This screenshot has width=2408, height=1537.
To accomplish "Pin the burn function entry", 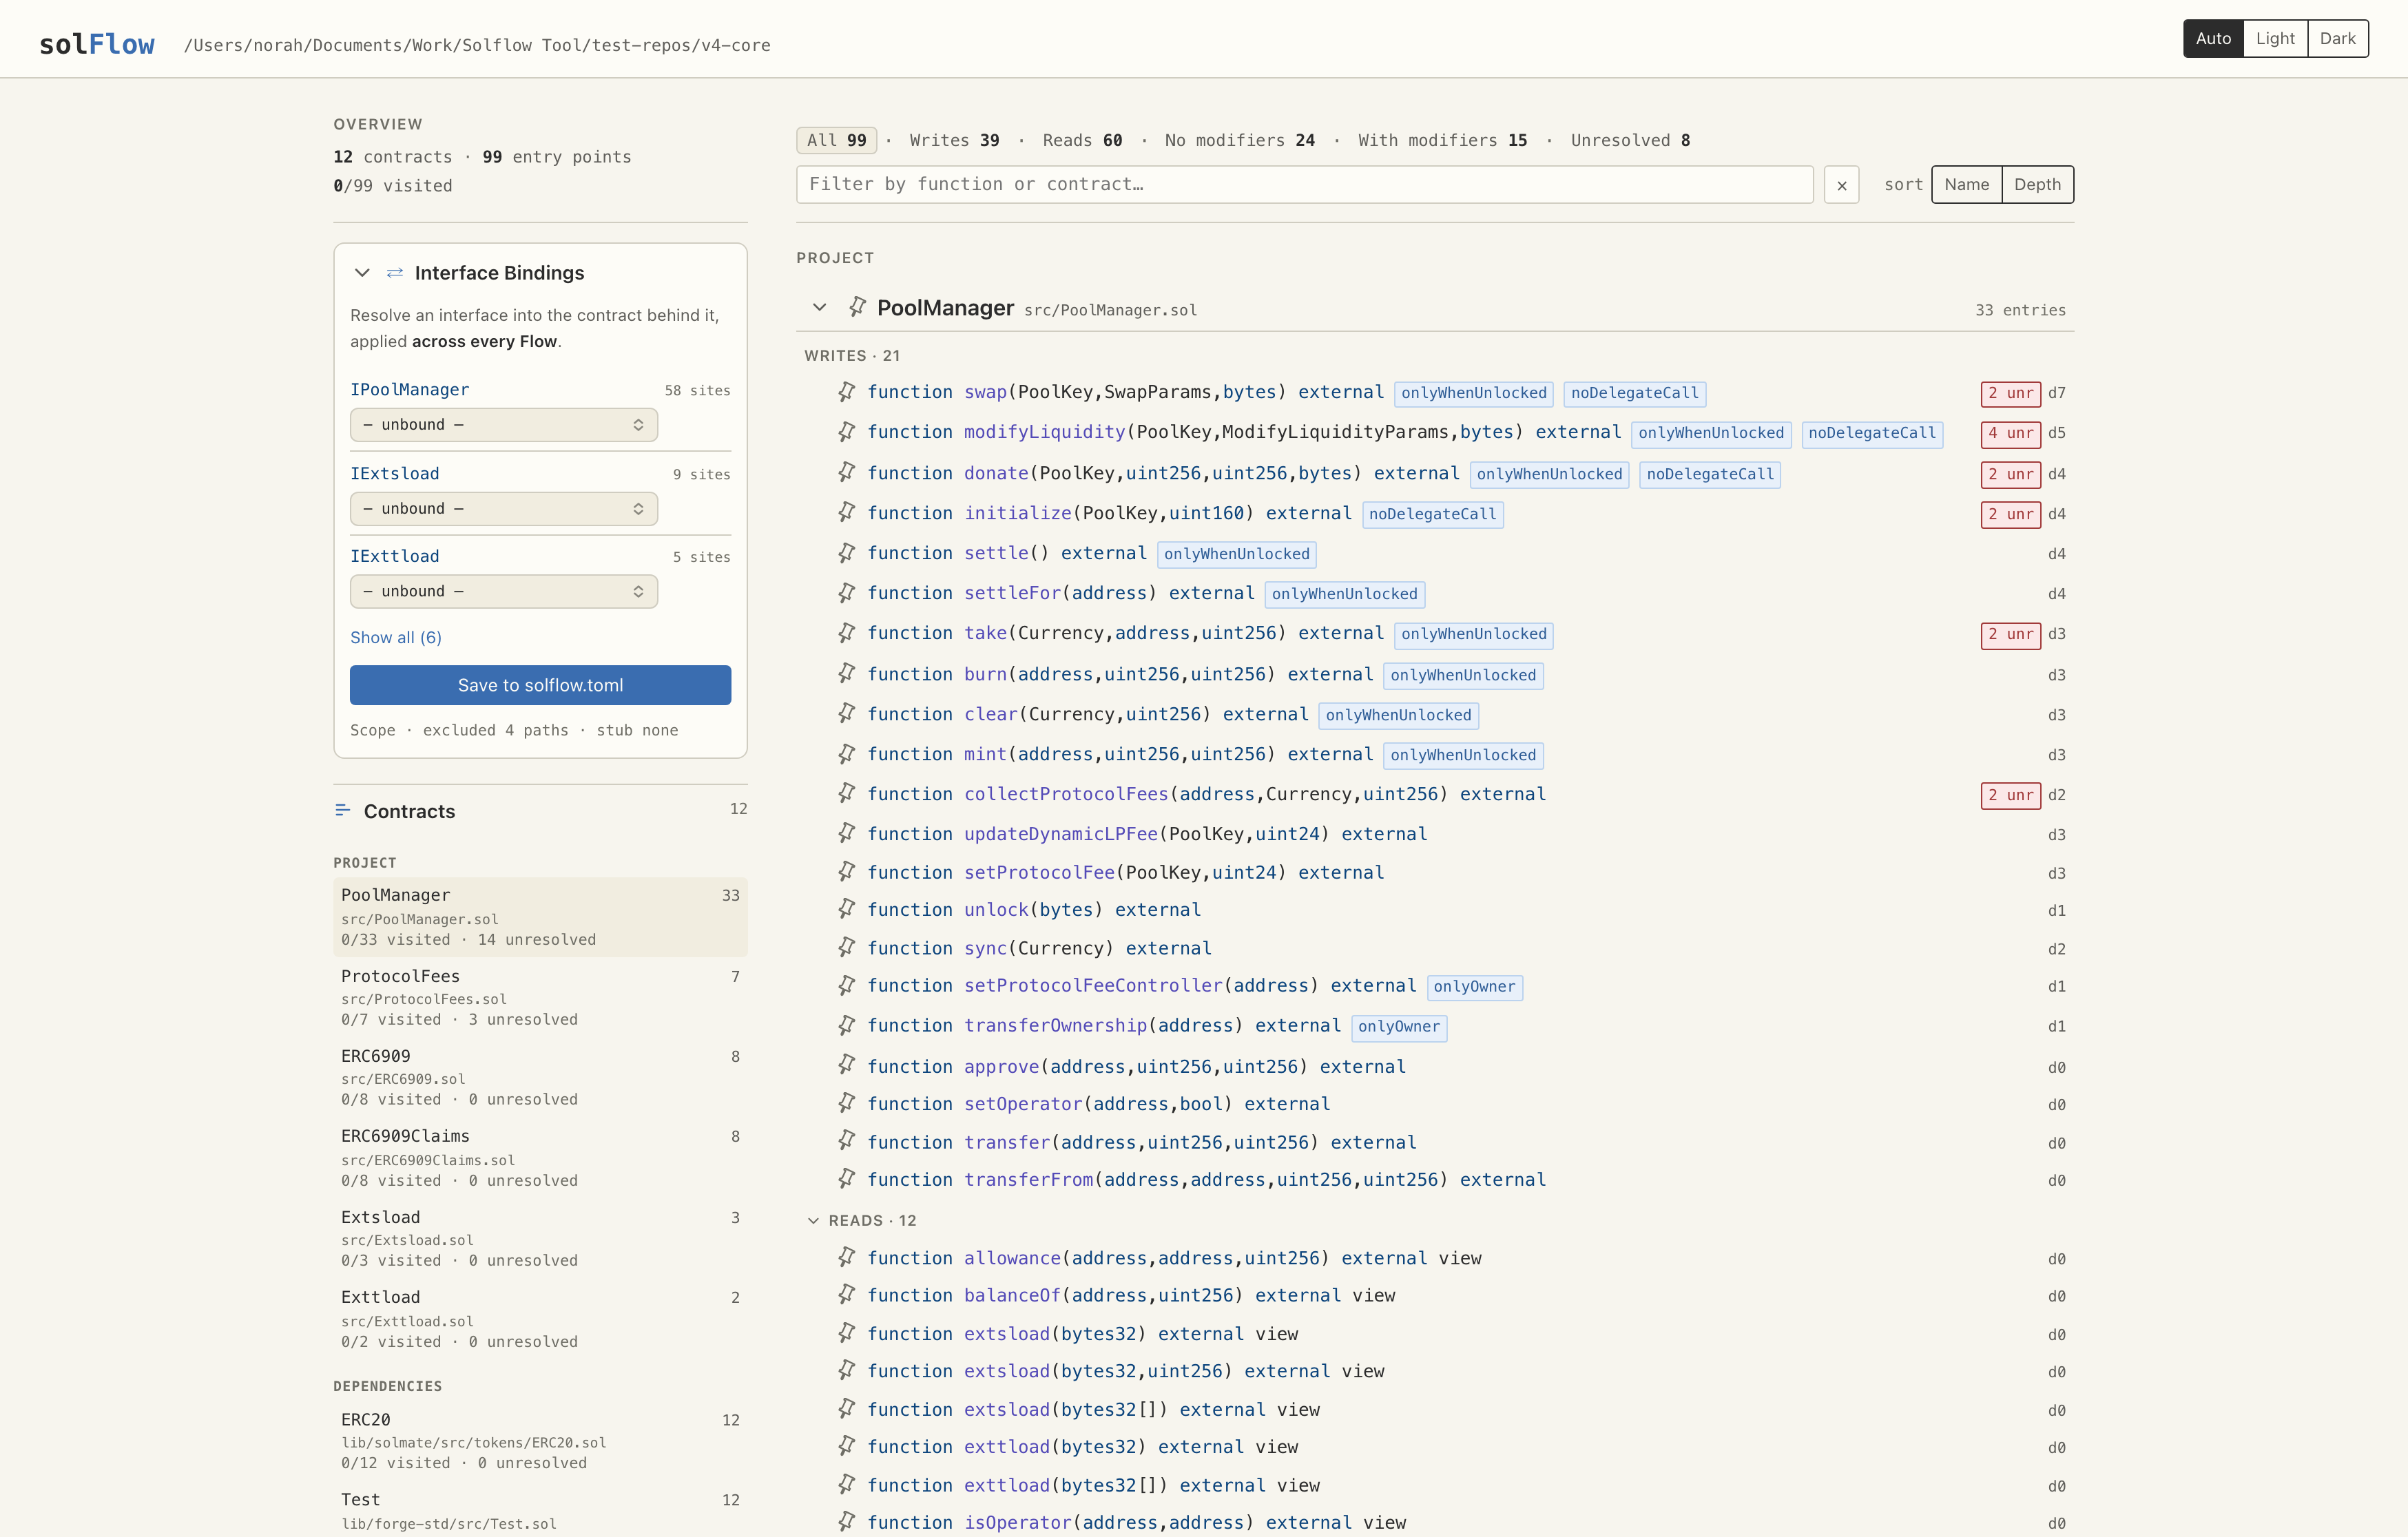I will (x=847, y=674).
